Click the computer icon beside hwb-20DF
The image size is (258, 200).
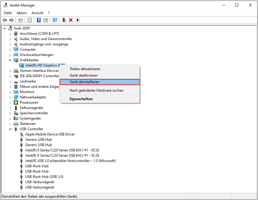coord(10,28)
